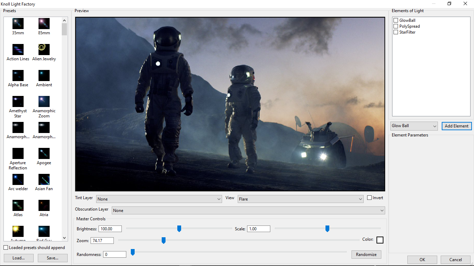Viewport: 474px width, 266px height.
Task: Enable the GlowBall element checkbox
Action: click(396, 20)
